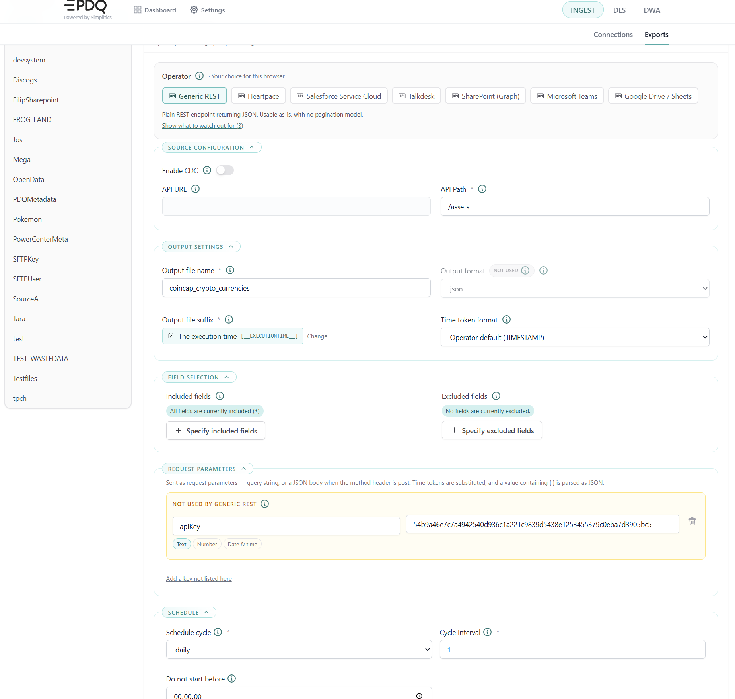735x699 pixels.
Task: Click Show what to watch out for link
Action: (202, 125)
